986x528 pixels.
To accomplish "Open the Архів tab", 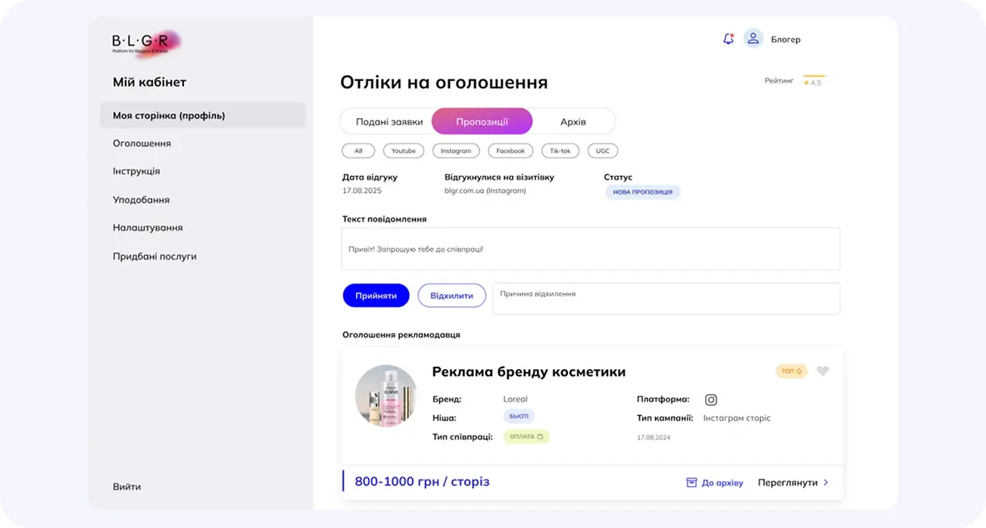I will click(573, 122).
